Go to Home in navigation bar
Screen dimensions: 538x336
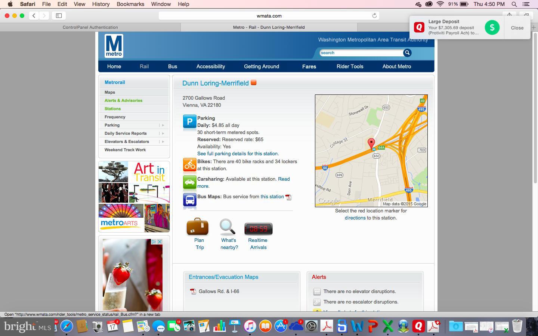[x=114, y=66]
